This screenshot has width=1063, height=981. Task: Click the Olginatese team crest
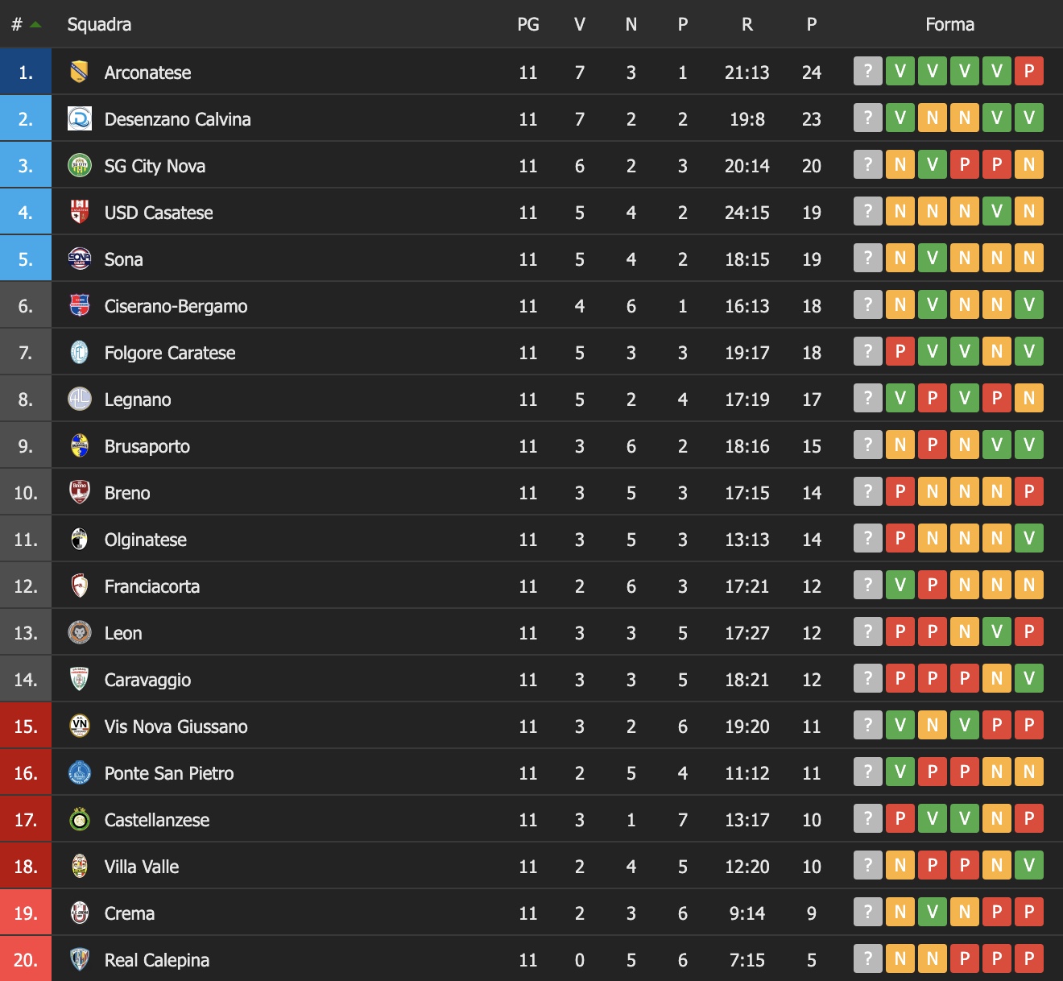pos(79,540)
